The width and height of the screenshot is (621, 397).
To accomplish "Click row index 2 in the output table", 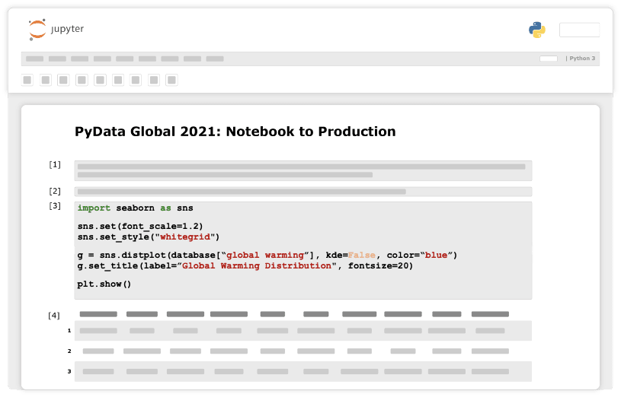I will point(69,351).
